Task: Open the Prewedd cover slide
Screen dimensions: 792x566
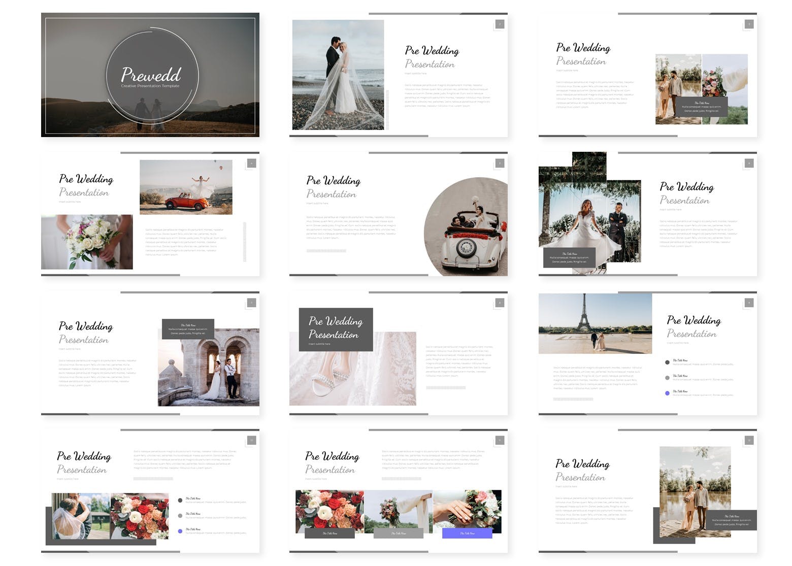Action: coord(150,75)
